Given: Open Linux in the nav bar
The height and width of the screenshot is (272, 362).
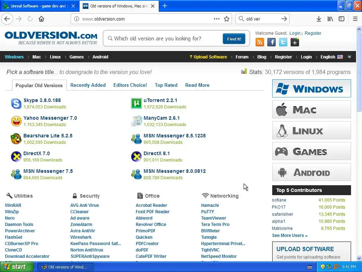Looking at the screenshot, I should point(55,57).
